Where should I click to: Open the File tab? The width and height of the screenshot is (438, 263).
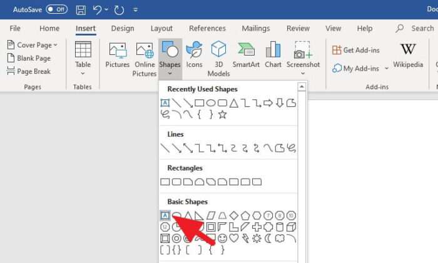tap(15, 28)
